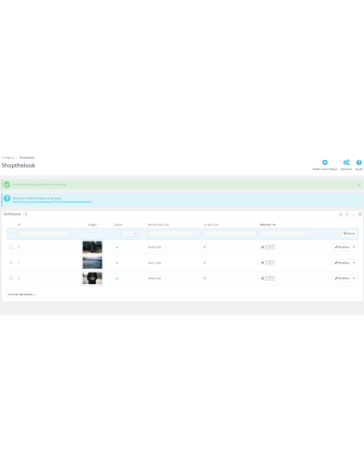
Task: Open the dark portrait thumbnail for Test2
Action: click(93, 278)
